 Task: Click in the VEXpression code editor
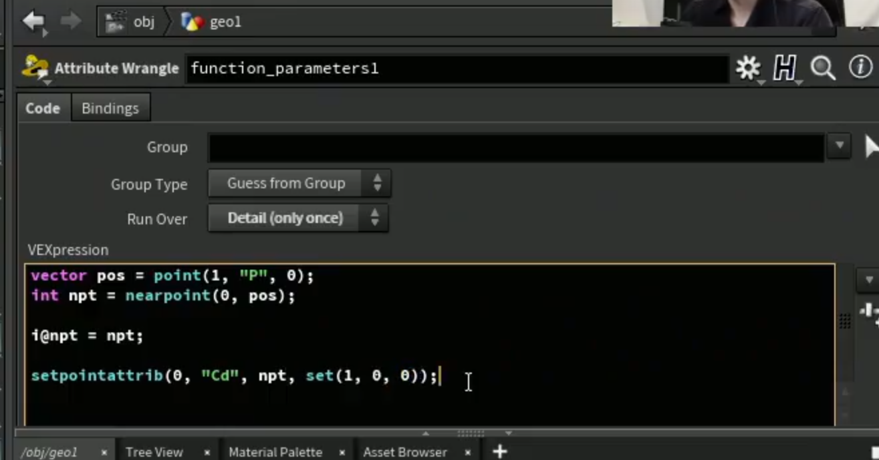(430, 345)
